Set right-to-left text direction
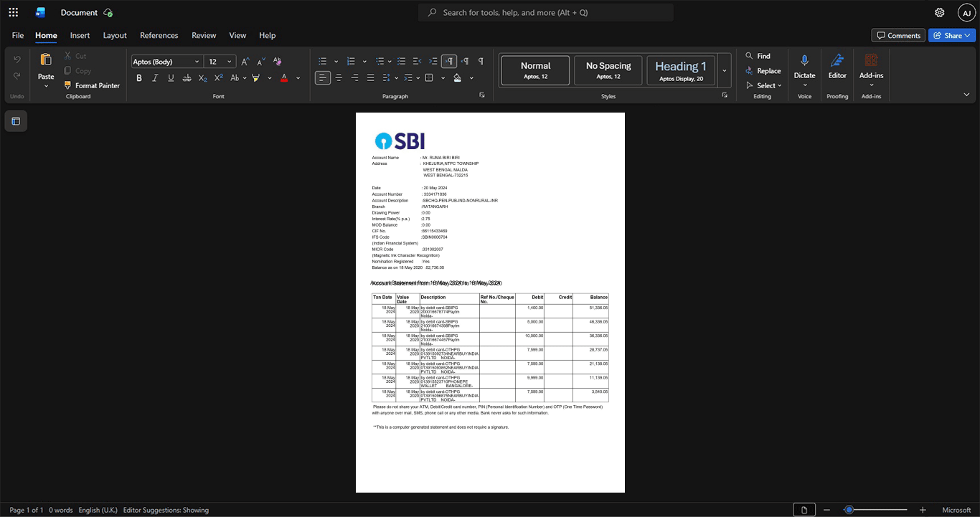The height and width of the screenshot is (517, 980). click(x=465, y=62)
